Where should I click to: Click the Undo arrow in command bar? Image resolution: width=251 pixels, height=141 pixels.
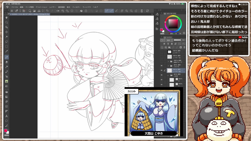pyautogui.click(x=47, y=11)
